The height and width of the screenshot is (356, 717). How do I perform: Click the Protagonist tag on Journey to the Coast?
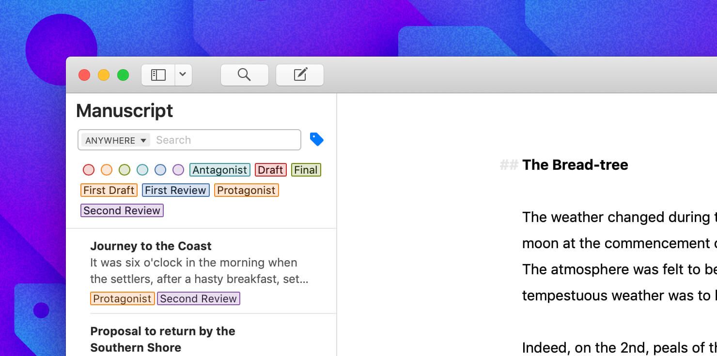click(x=122, y=298)
